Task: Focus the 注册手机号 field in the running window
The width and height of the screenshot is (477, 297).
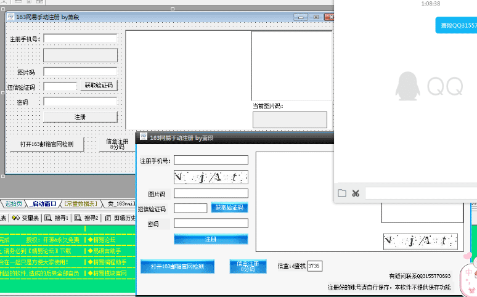Action: click(x=211, y=160)
